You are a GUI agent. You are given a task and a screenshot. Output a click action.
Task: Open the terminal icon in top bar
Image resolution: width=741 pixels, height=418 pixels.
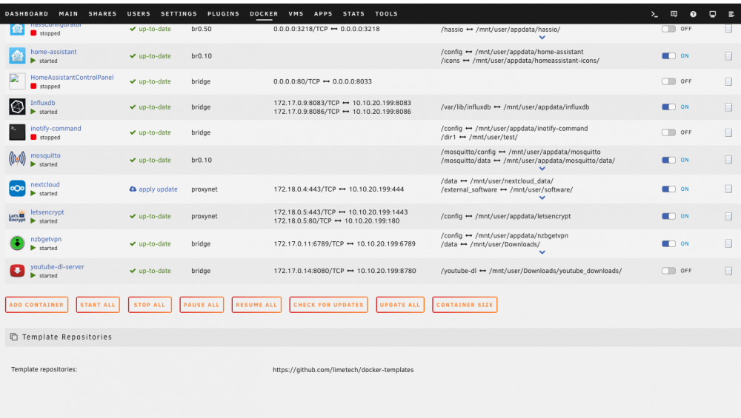[x=654, y=14]
